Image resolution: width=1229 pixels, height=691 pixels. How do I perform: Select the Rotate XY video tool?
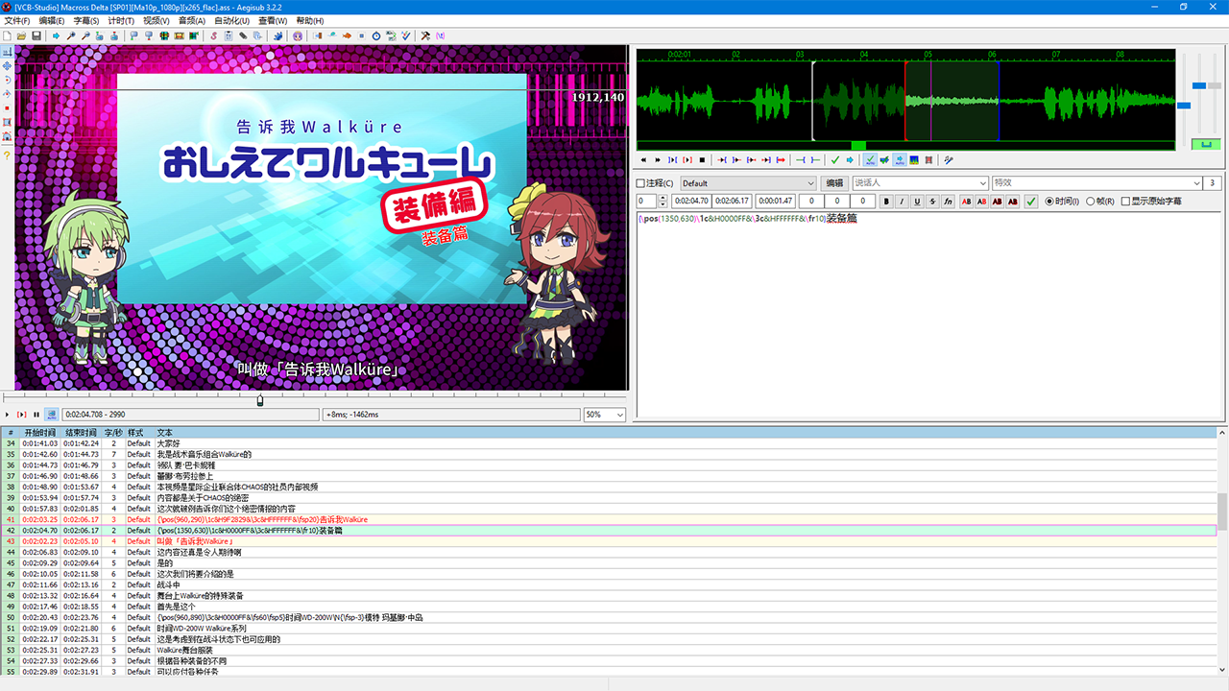[7, 94]
